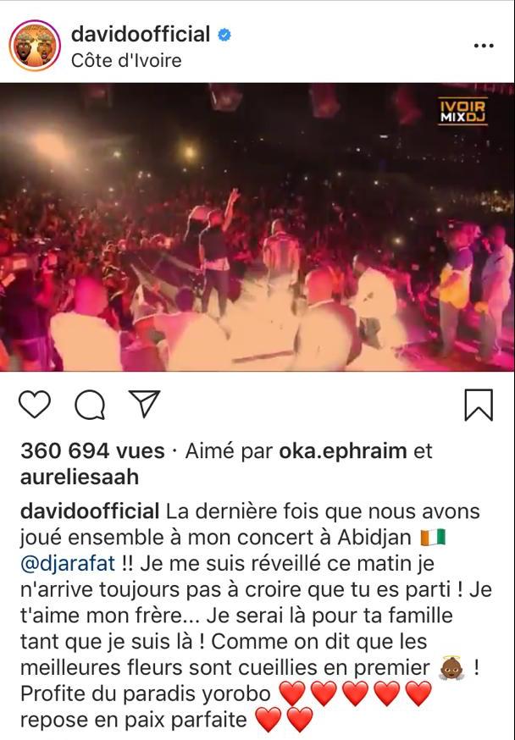Open the @djarafat mention
The width and height of the screenshot is (515, 740).
[68, 564]
